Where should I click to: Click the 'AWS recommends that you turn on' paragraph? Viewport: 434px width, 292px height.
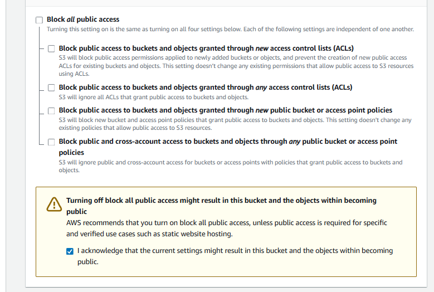pyautogui.click(x=226, y=223)
